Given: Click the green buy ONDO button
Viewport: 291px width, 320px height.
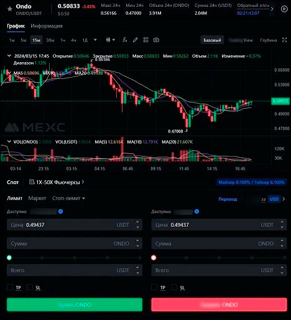Looking at the screenshot, I should 75,304.
